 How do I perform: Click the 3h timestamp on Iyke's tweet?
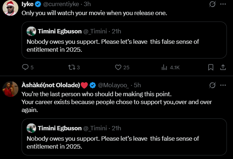tap(87, 5)
